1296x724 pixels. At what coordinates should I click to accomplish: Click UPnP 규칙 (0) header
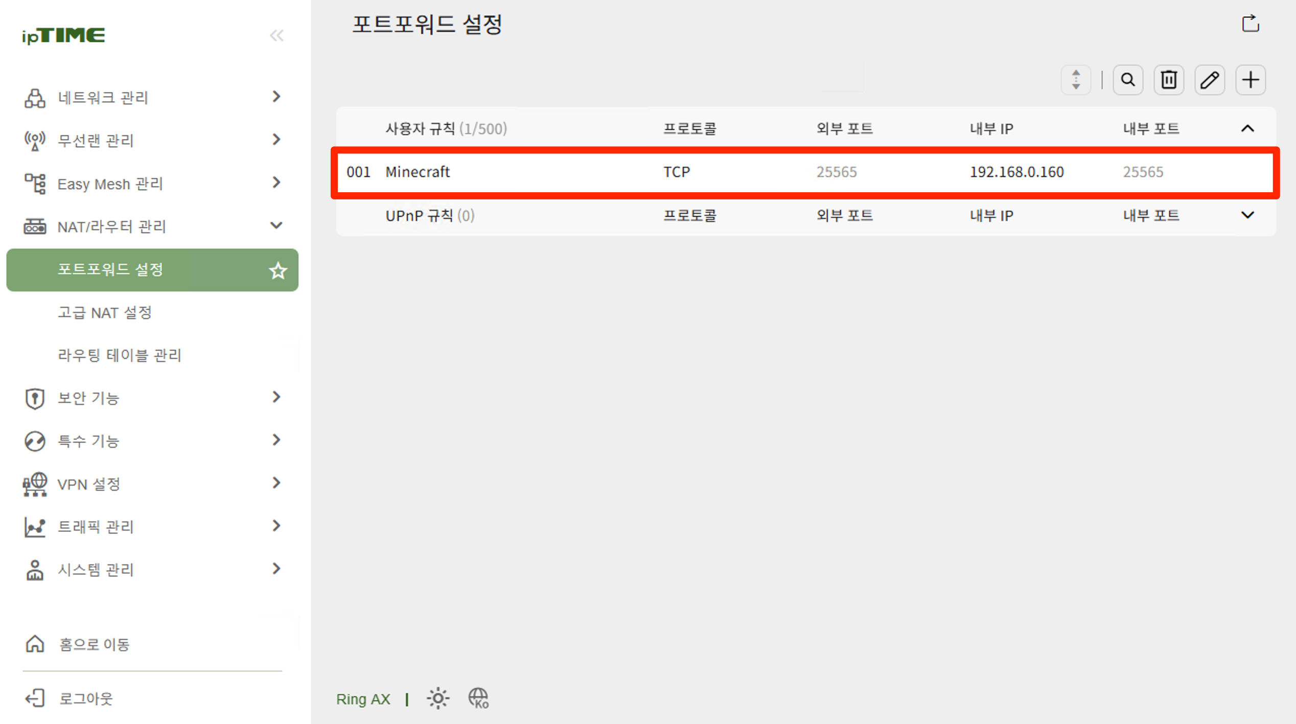[430, 216]
